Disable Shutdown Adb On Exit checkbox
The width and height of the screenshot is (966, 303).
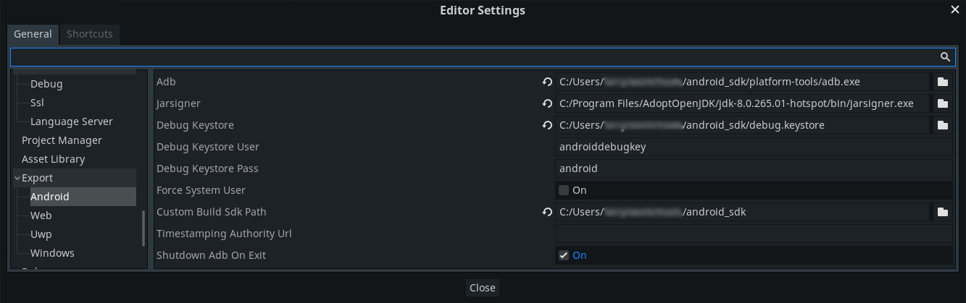click(x=564, y=255)
